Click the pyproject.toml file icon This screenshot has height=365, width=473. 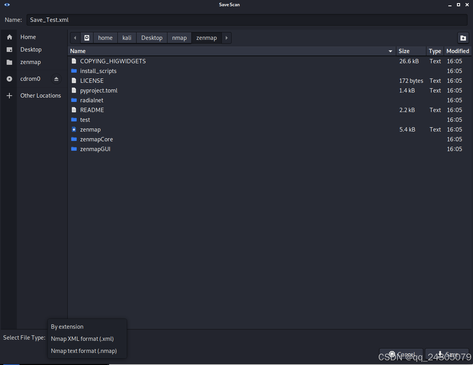pos(74,91)
